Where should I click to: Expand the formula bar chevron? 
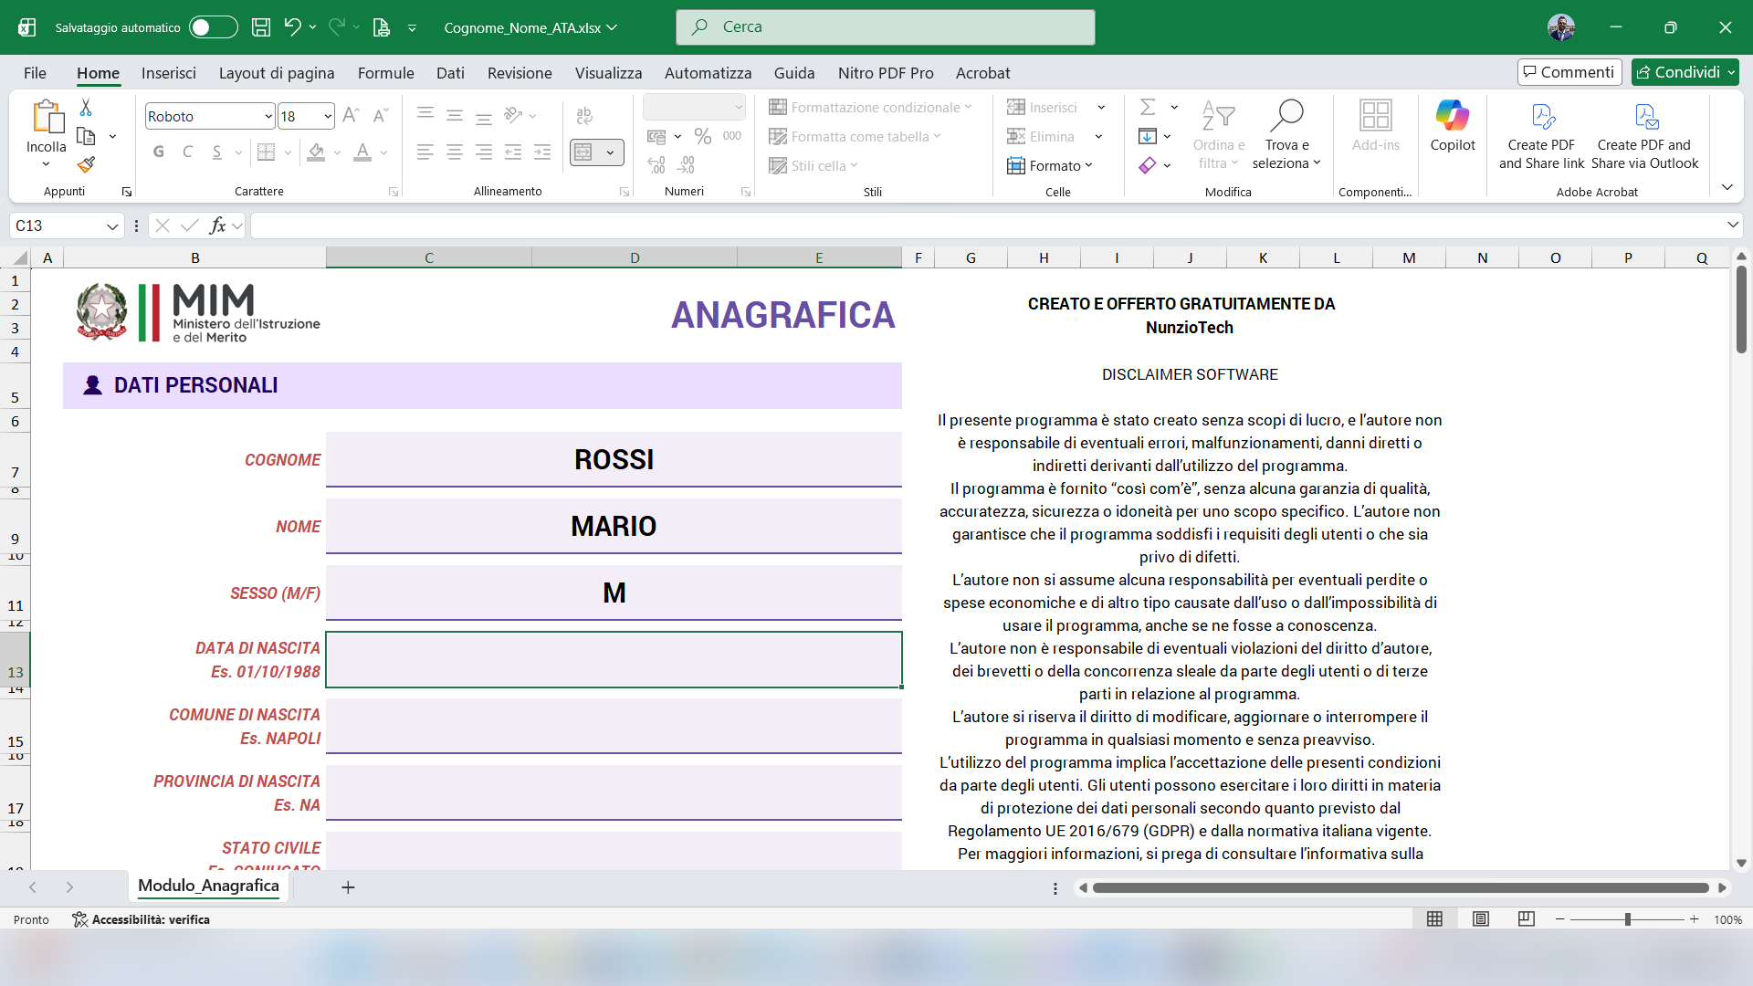(1733, 225)
